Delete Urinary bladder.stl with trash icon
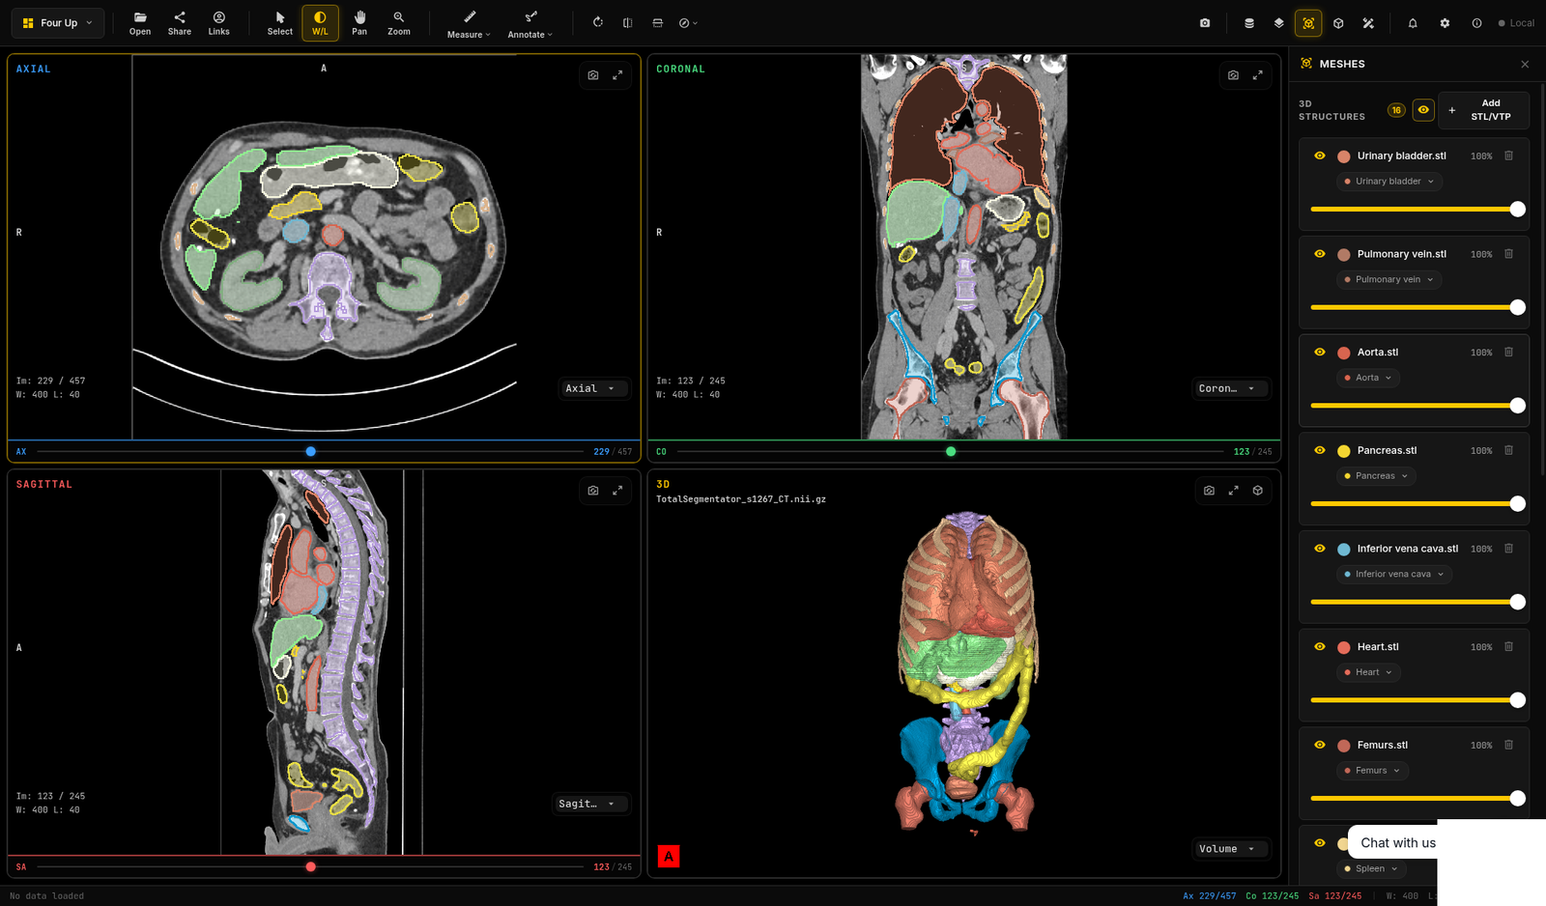The width and height of the screenshot is (1546, 906). coord(1508,156)
